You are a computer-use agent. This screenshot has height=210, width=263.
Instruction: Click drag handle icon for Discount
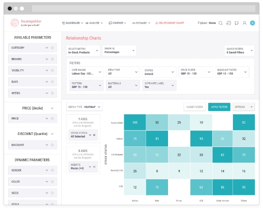tap(52, 145)
